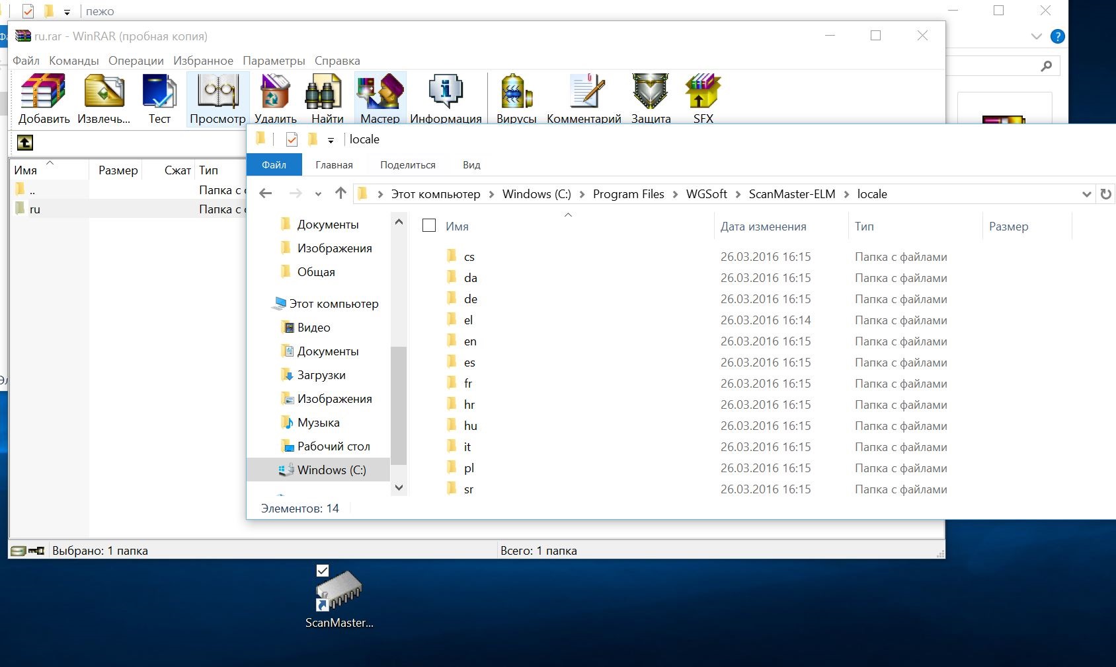This screenshot has height=667, width=1116.
Task: Open help in the пежо window
Action: [x=1058, y=37]
